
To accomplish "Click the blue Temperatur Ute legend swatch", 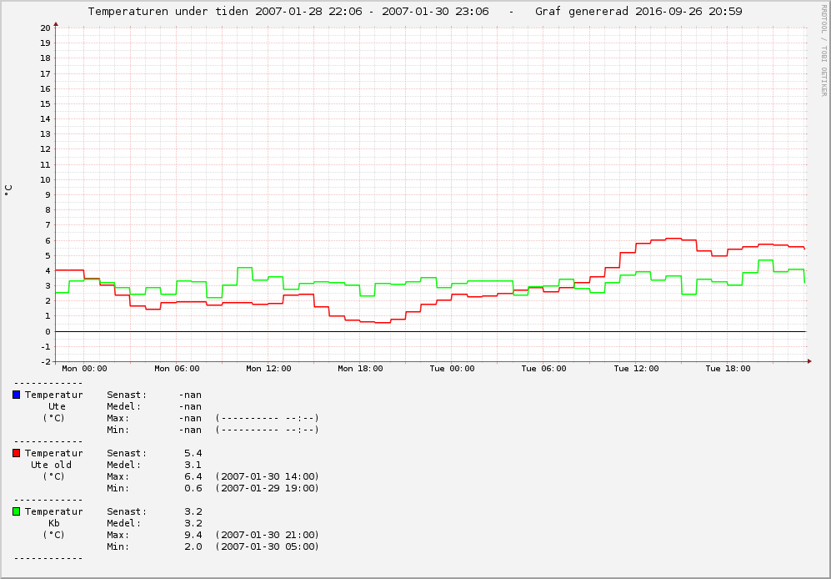I will click(17, 395).
